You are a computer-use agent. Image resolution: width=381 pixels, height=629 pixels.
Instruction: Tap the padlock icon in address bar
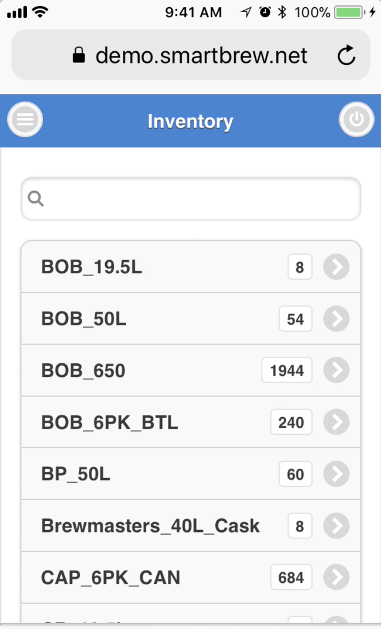click(x=79, y=55)
